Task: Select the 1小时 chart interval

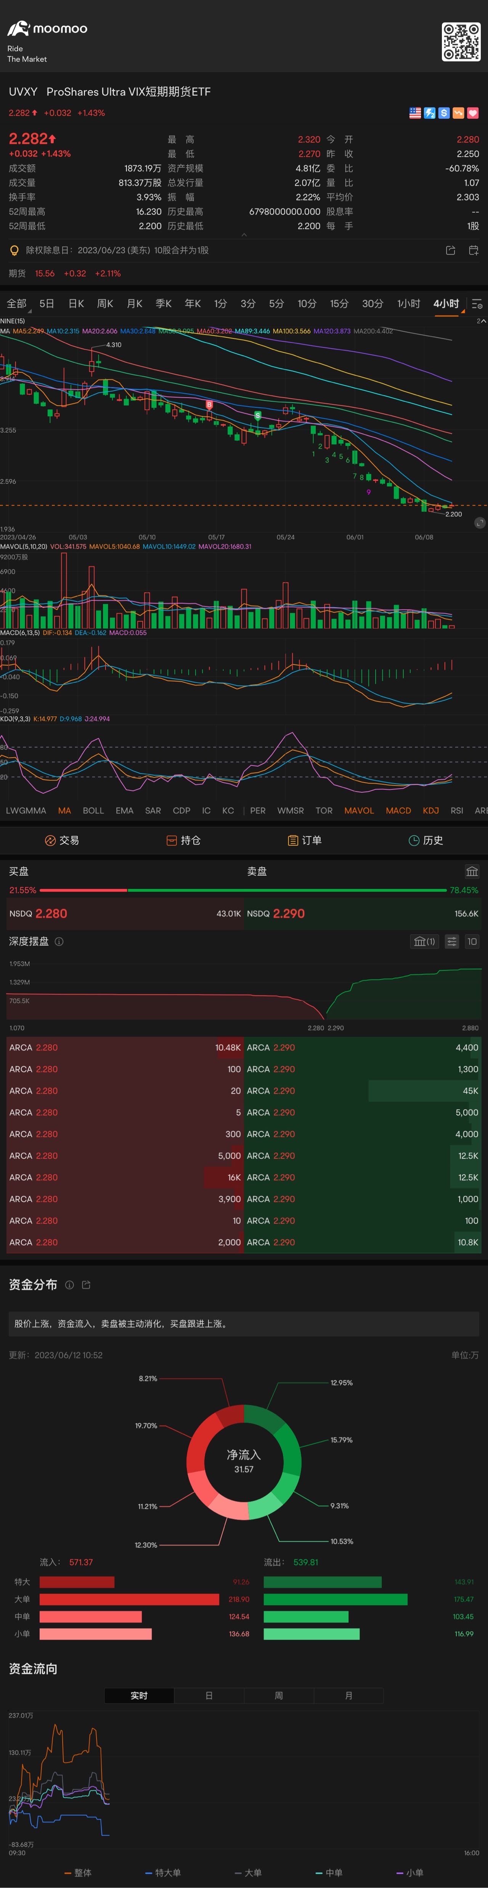Action: (x=408, y=304)
